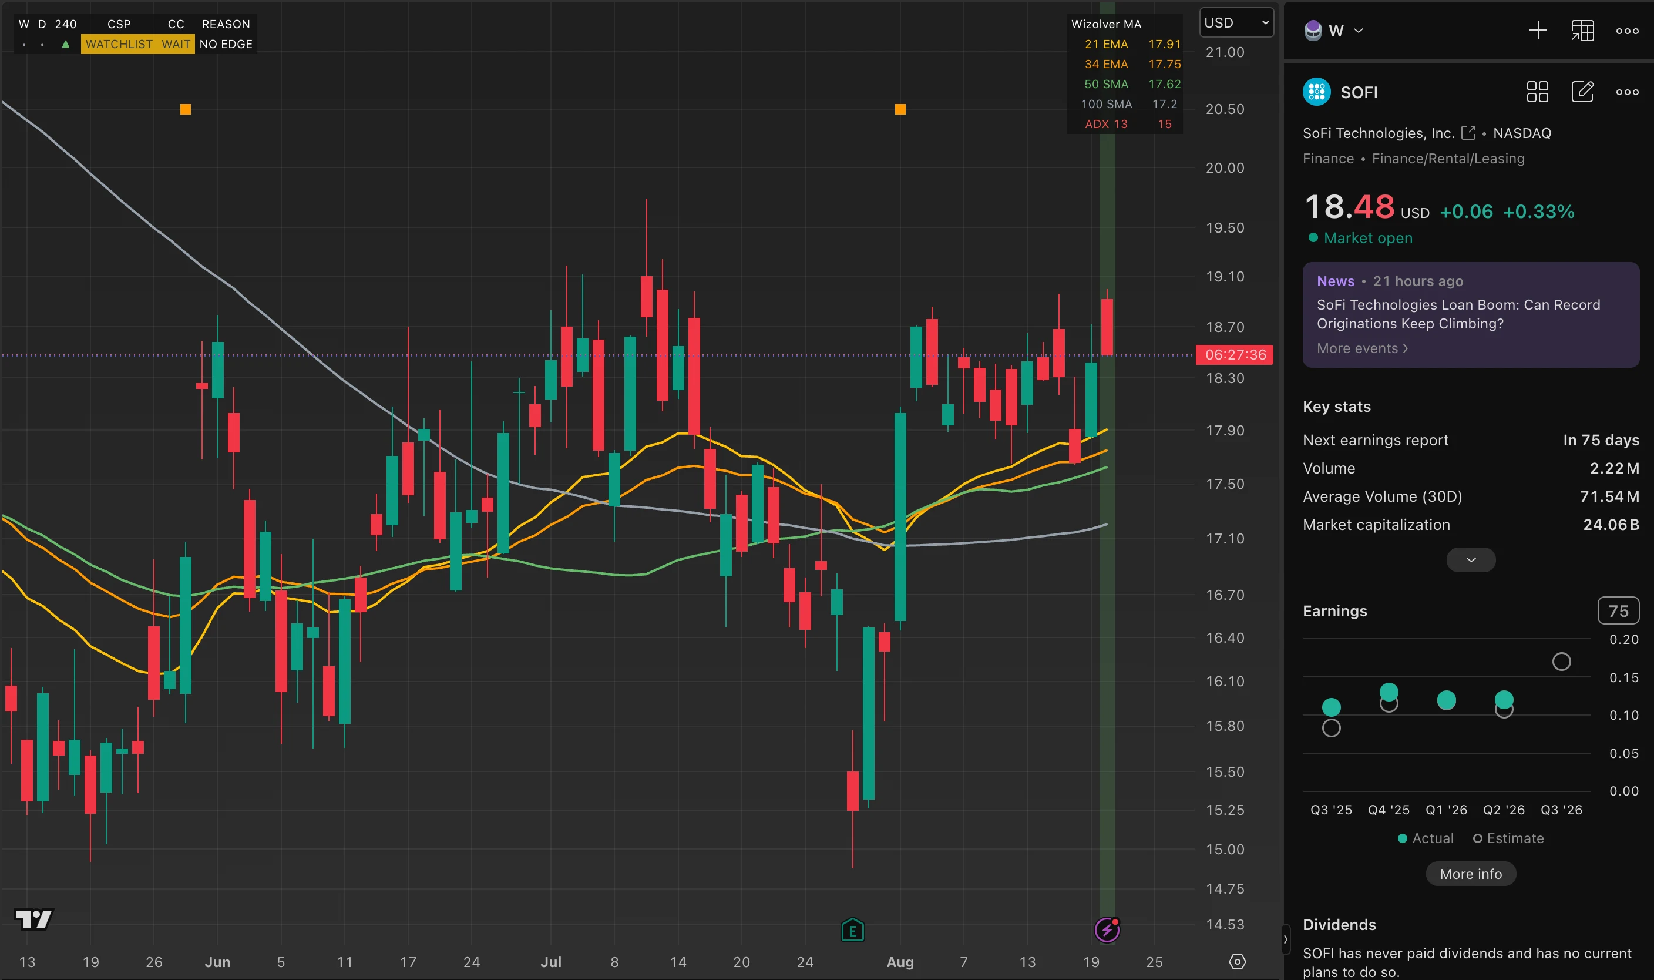Screen dimensions: 1654x980
Task: Click the TradingView logo
Action: tap(33, 918)
